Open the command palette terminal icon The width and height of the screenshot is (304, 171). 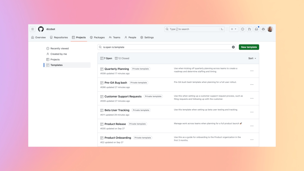click(x=222, y=29)
